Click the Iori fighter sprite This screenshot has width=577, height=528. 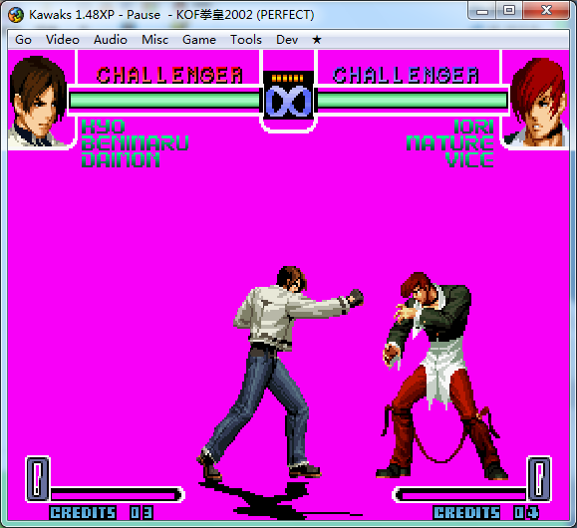[x=441, y=376]
